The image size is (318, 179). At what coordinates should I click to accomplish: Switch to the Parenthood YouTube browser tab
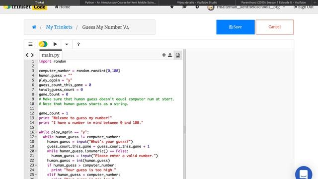(273, 2)
